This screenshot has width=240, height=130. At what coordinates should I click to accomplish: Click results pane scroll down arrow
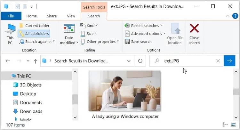[236, 118]
